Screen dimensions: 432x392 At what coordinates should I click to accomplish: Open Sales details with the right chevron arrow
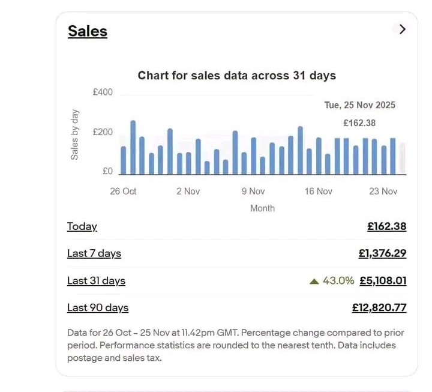pos(402,29)
